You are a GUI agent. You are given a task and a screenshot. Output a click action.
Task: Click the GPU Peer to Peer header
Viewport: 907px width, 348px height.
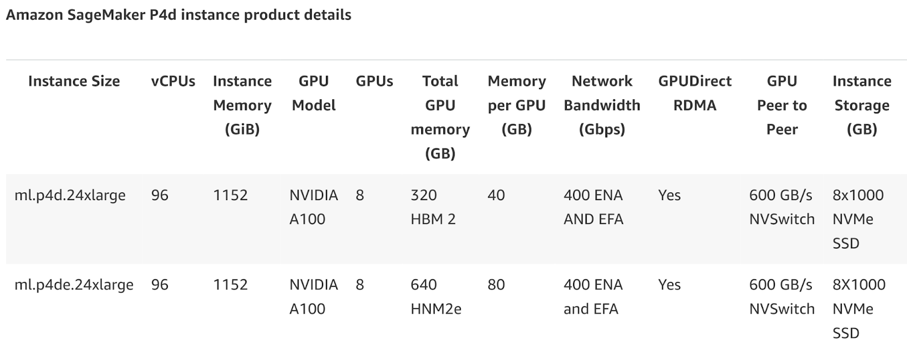(x=782, y=105)
